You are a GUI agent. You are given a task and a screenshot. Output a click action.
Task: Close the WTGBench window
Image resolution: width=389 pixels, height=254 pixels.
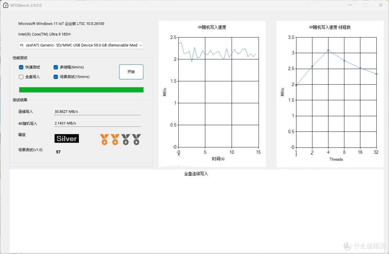click(x=381, y=5)
